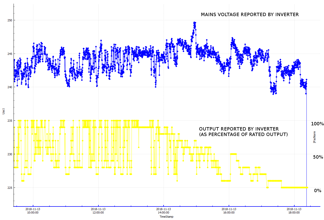Viewport: 324px width, 220px height.
Task: Click the blue voltage peak near 250
Action: 195,23
